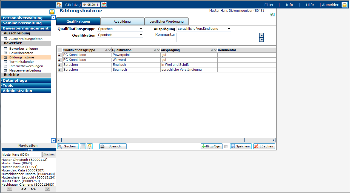350x193 pixels.
Task: Click the checkmark icon under the list
Action: point(10,189)
